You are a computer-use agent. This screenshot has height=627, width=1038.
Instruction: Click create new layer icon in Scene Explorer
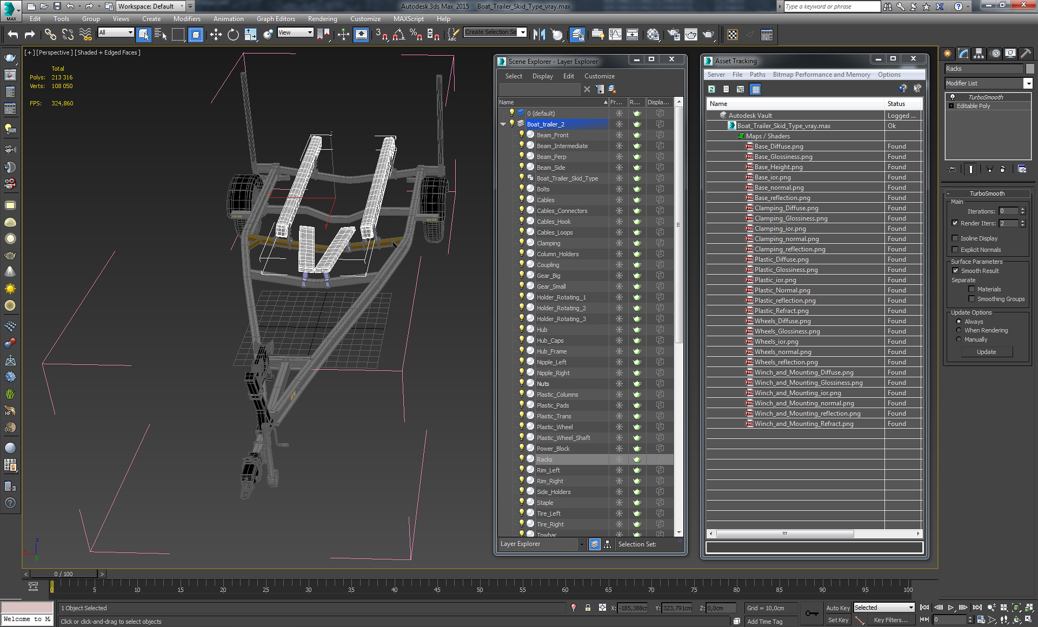613,89
